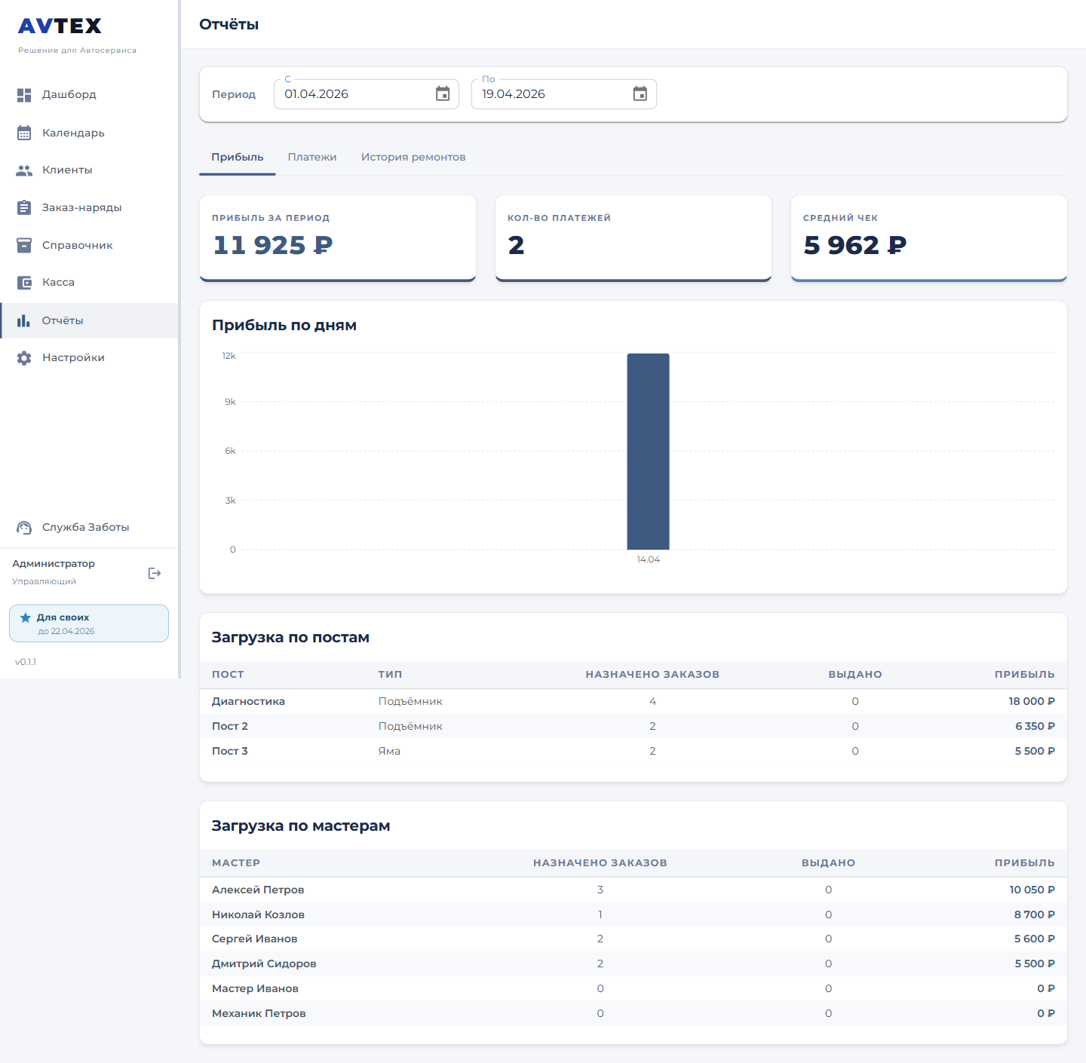1086x1063 pixels.
Task: Click the AVTEX logo
Action: (60, 26)
